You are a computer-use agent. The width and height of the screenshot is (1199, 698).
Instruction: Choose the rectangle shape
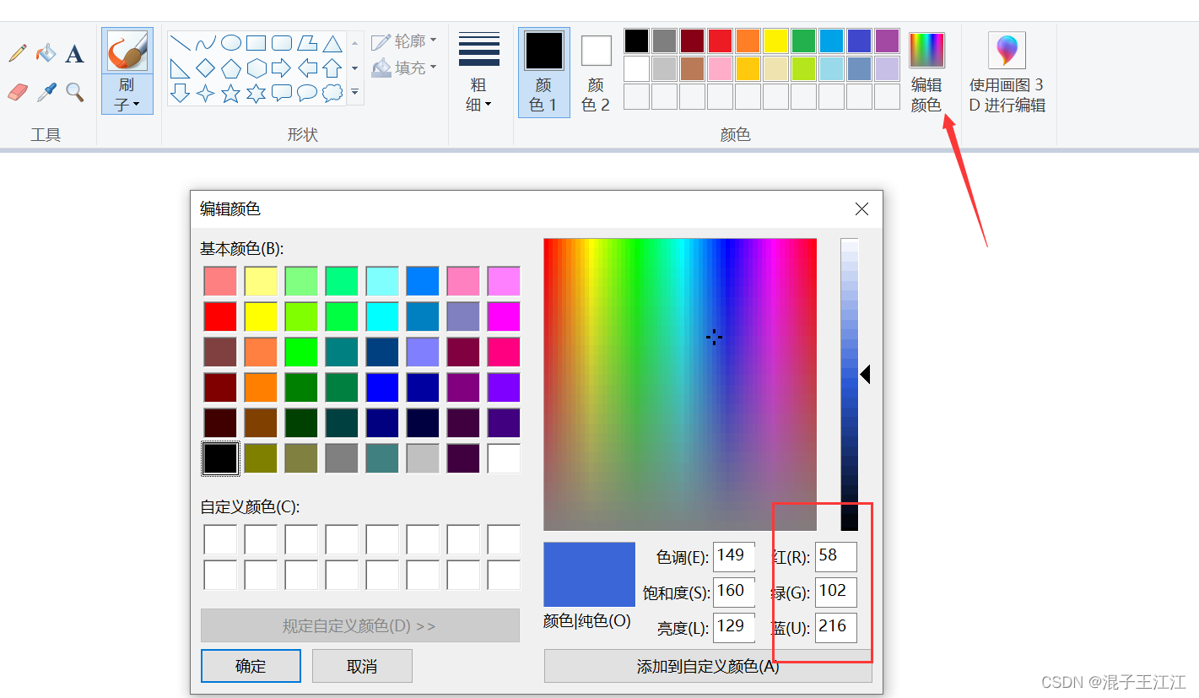pos(256,43)
